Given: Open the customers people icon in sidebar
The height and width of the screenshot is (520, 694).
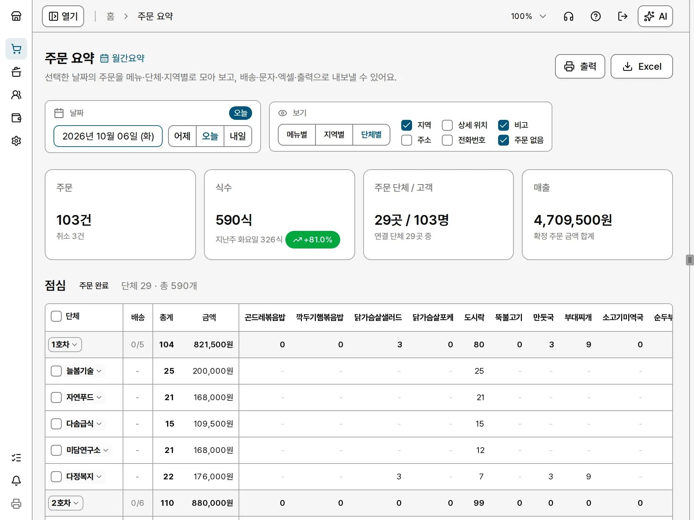Looking at the screenshot, I should [x=16, y=95].
